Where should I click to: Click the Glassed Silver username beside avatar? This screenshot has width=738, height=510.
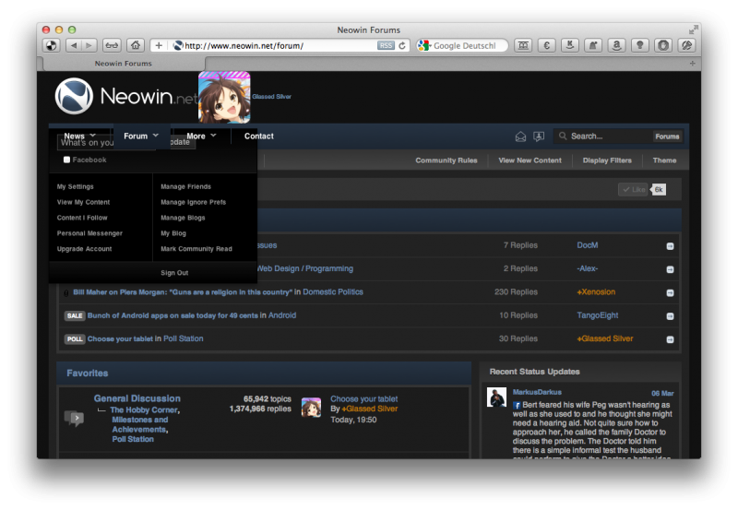tap(271, 97)
